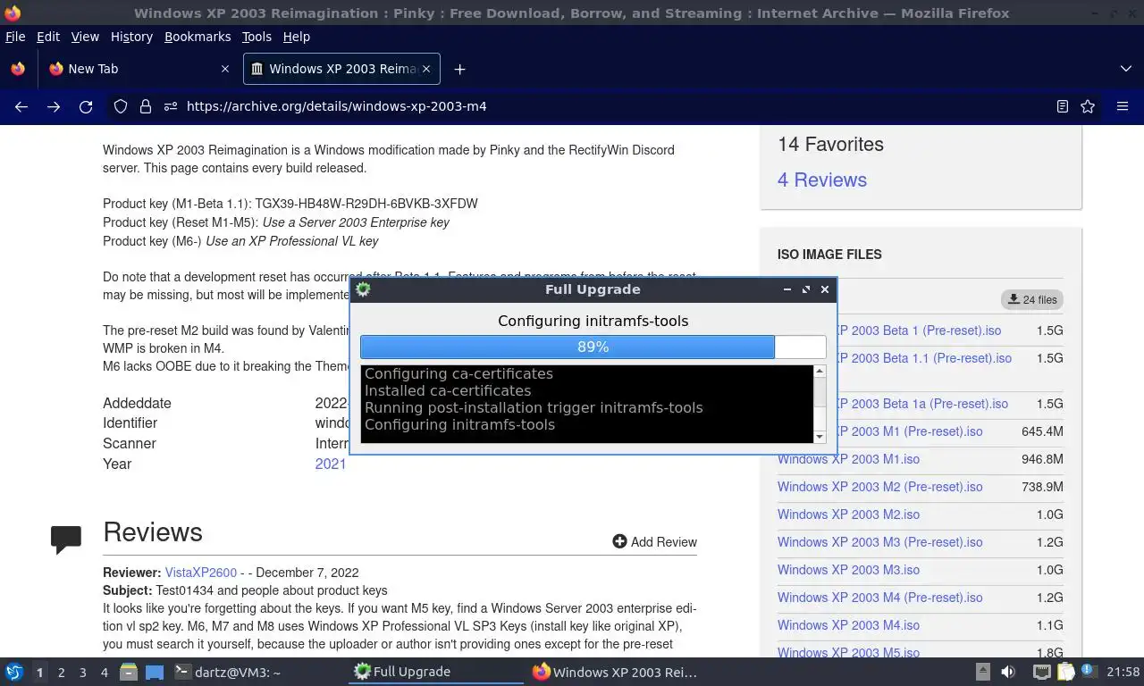Click the Reviews speech bubble icon
Screen dimensions: 1144x686
[66, 540]
